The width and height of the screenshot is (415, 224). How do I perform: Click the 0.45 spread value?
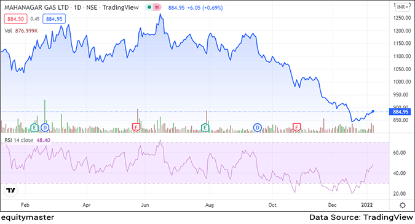35,19
